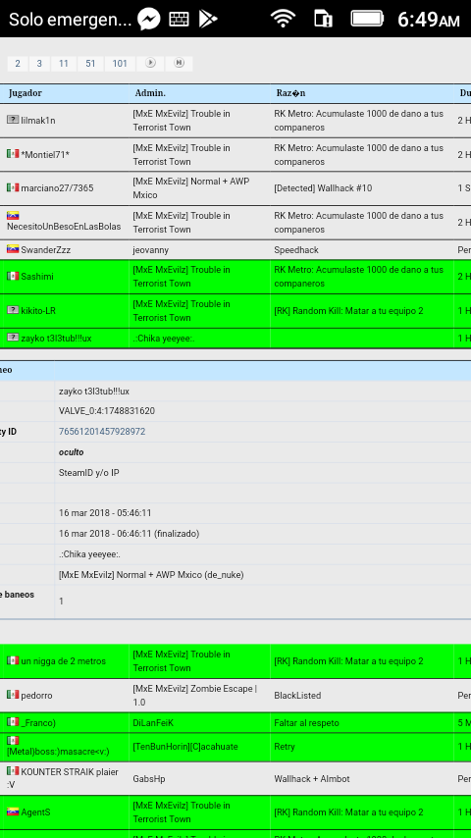Screen dimensions: 471x838
Task: Tap the 6:49 AM clock
Action: click(428, 20)
